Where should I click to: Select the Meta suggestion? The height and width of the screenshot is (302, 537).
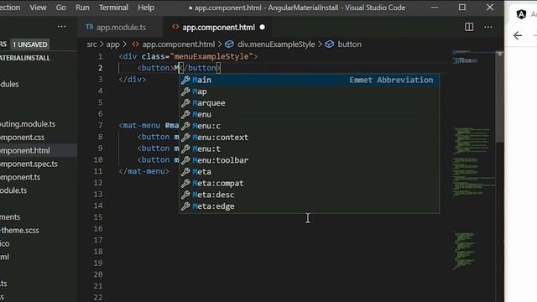click(309, 171)
